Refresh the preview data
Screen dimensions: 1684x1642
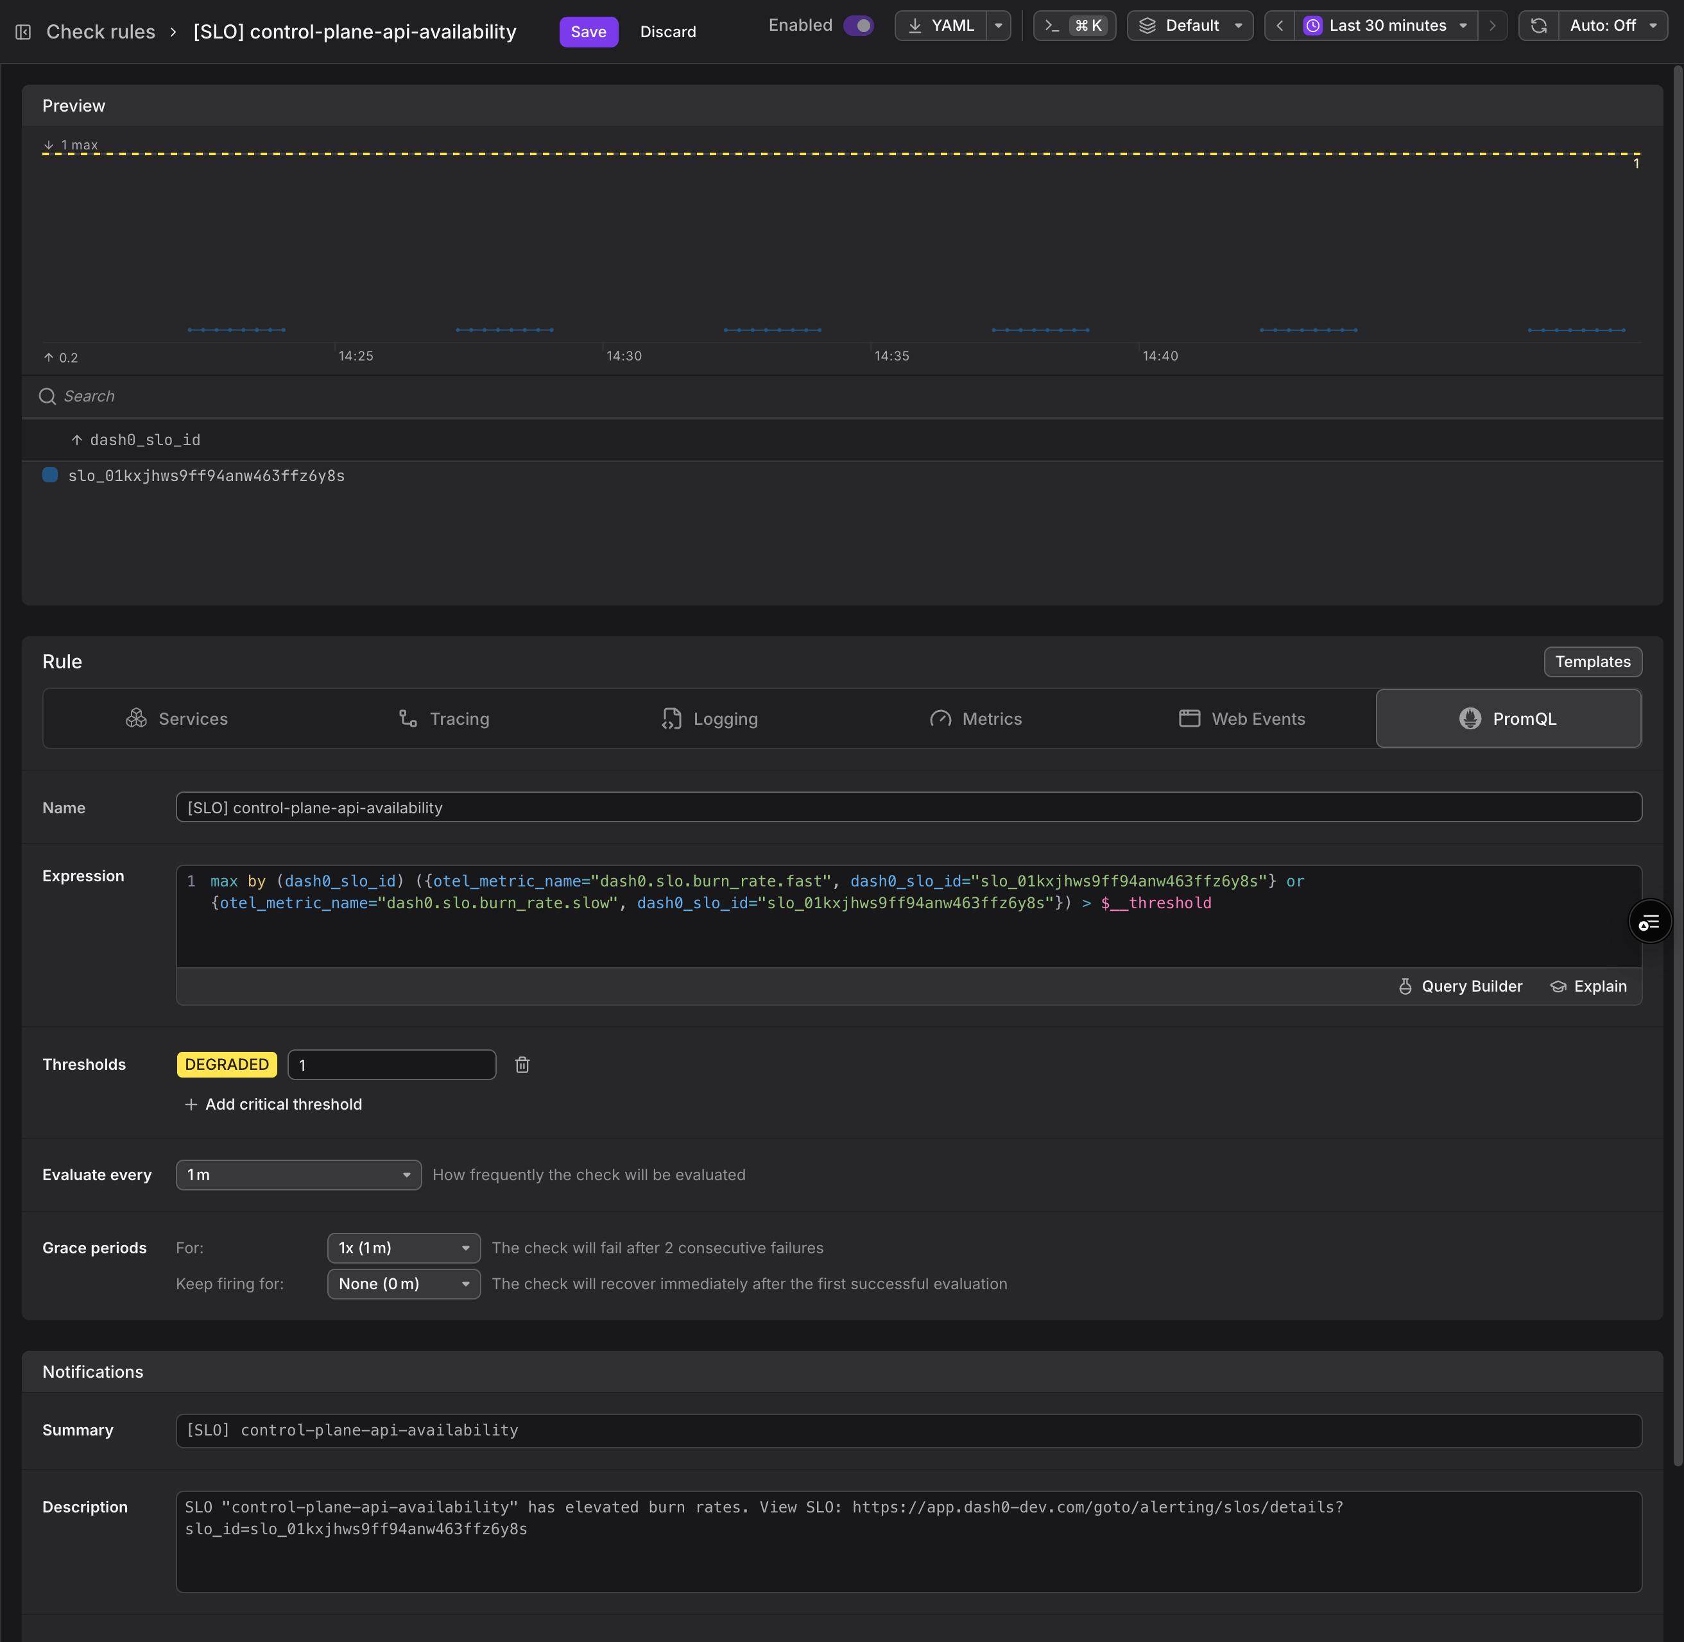[1538, 26]
